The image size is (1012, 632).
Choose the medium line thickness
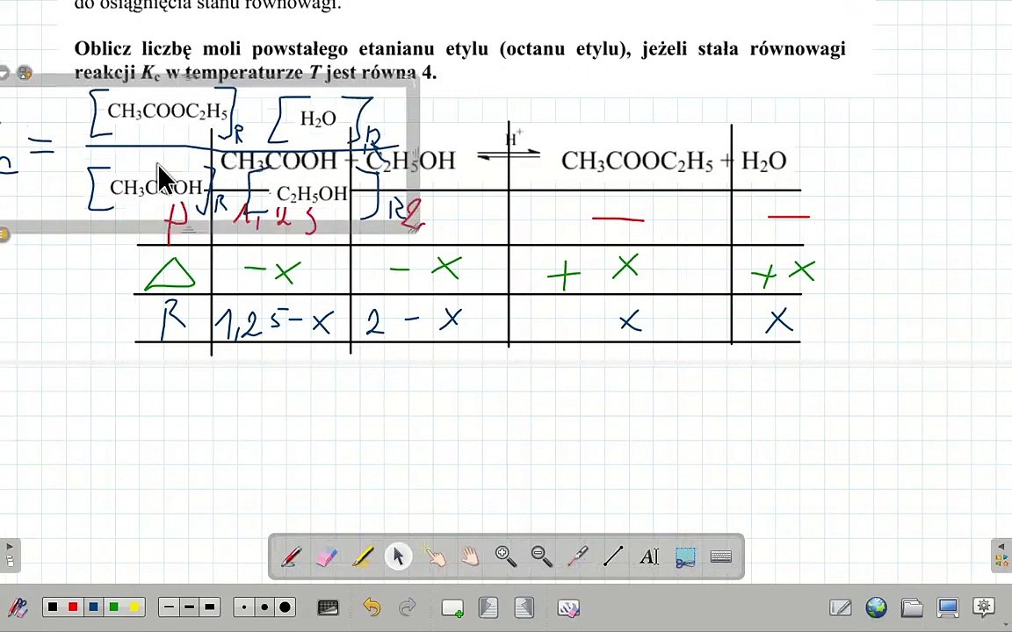189,607
